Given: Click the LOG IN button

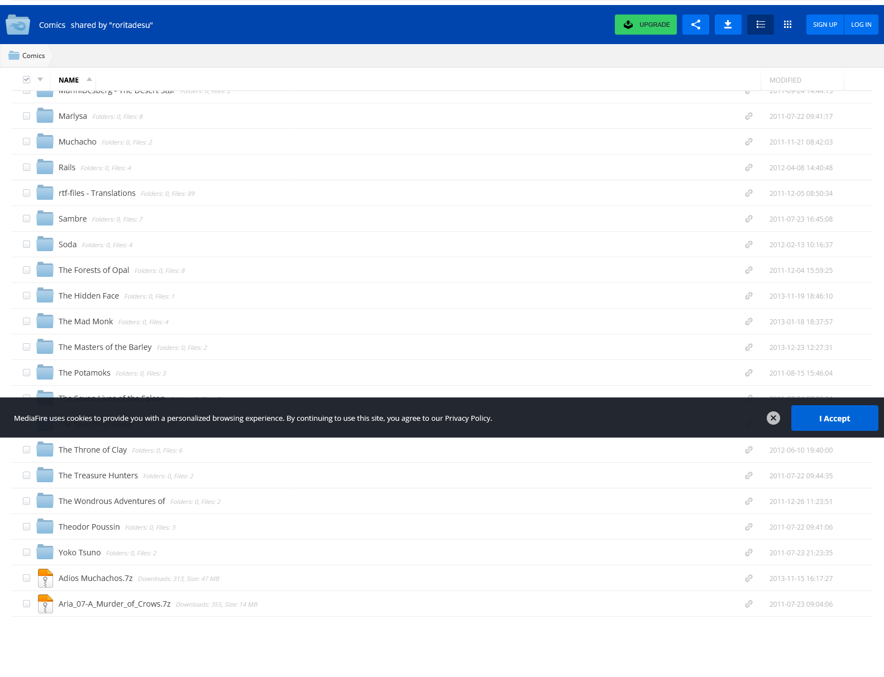Looking at the screenshot, I should pyautogui.click(x=861, y=25).
